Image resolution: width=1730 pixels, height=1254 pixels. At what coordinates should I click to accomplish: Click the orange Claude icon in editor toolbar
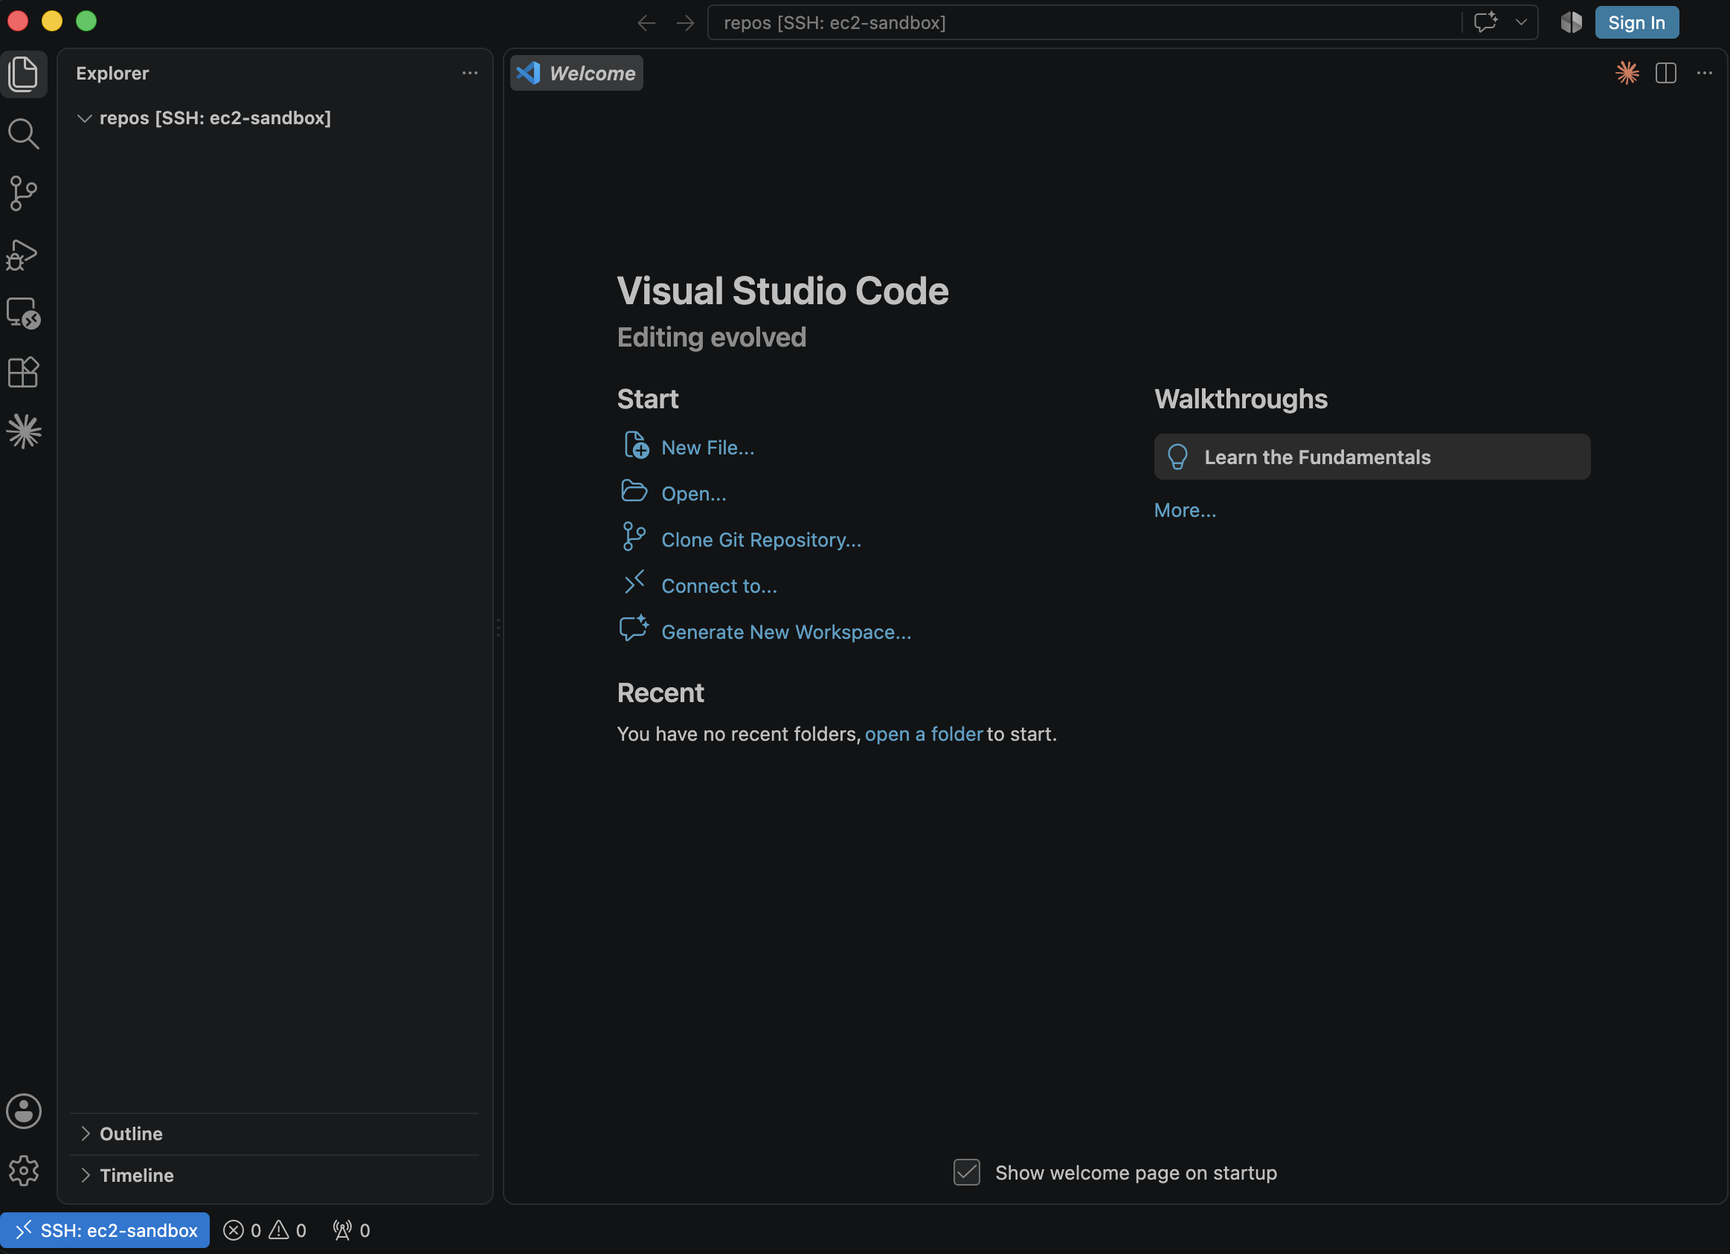tap(1627, 73)
